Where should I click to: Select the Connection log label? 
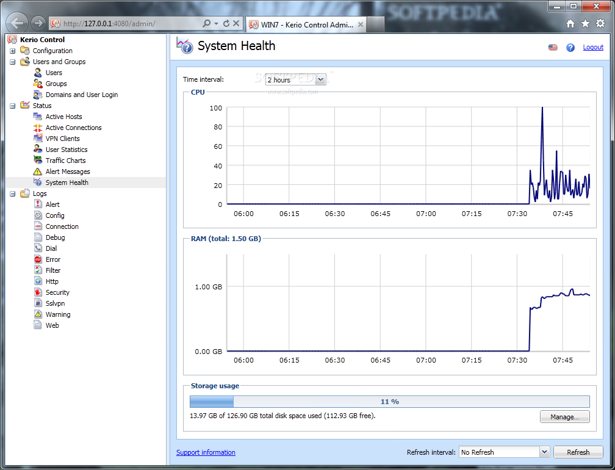pyautogui.click(x=62, y=226)
